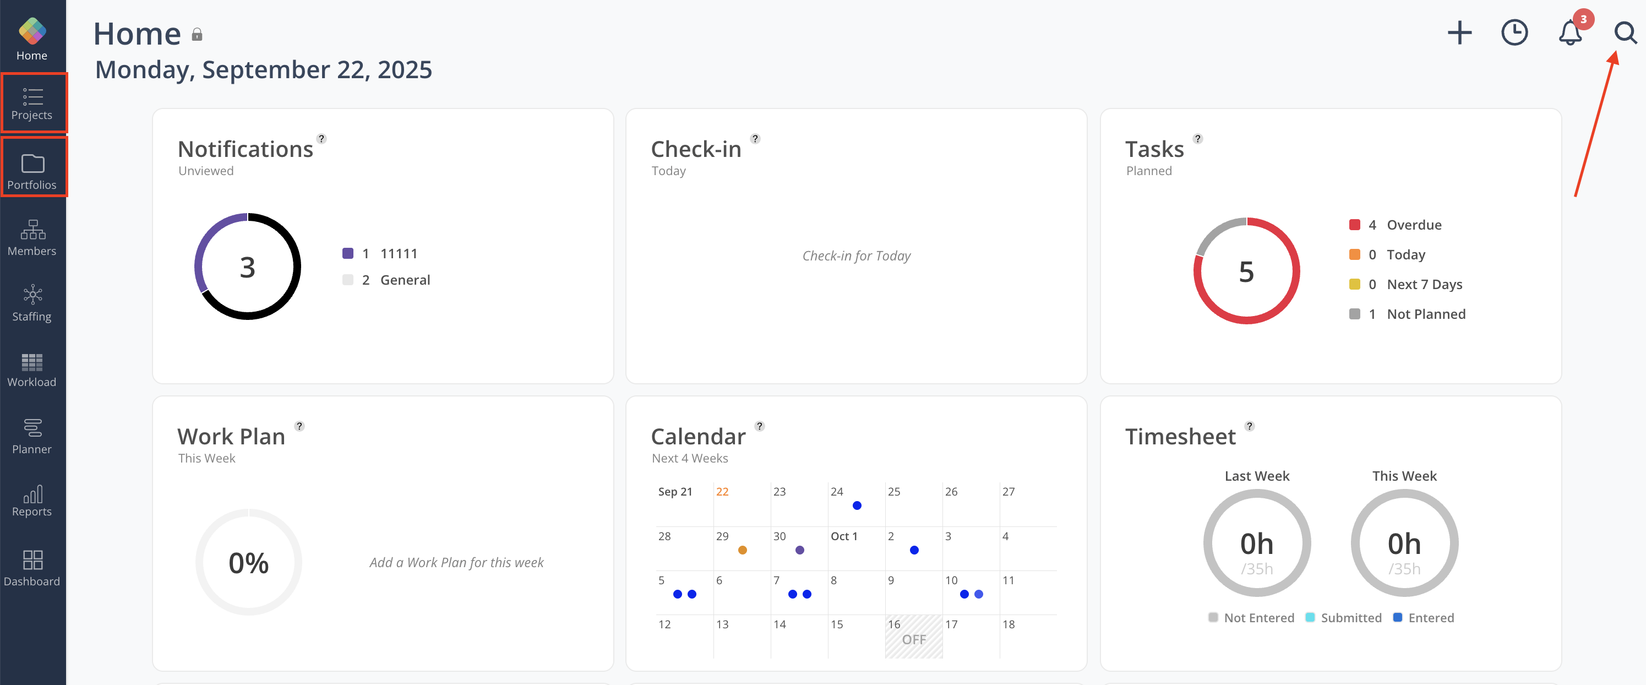Open Reports in the sidebar
Image resolution: width=1646 pixels, height=685 pixels.
[x=32, y=501]
